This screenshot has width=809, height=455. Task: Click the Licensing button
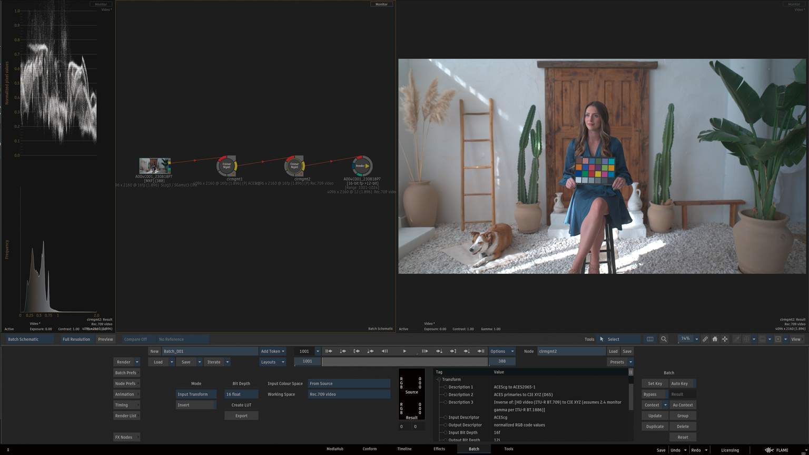point(730,450)
